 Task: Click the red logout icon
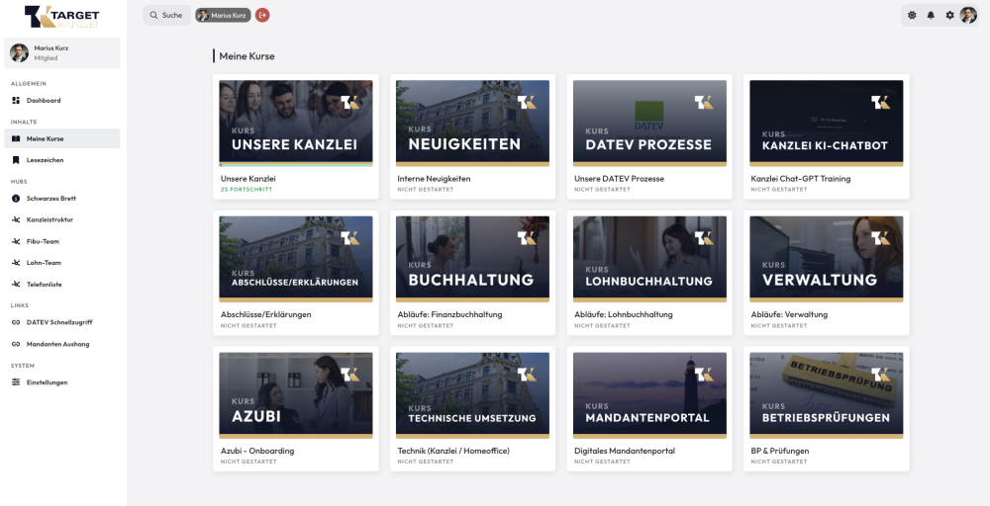pyautogui.click(x=262, y=15)
